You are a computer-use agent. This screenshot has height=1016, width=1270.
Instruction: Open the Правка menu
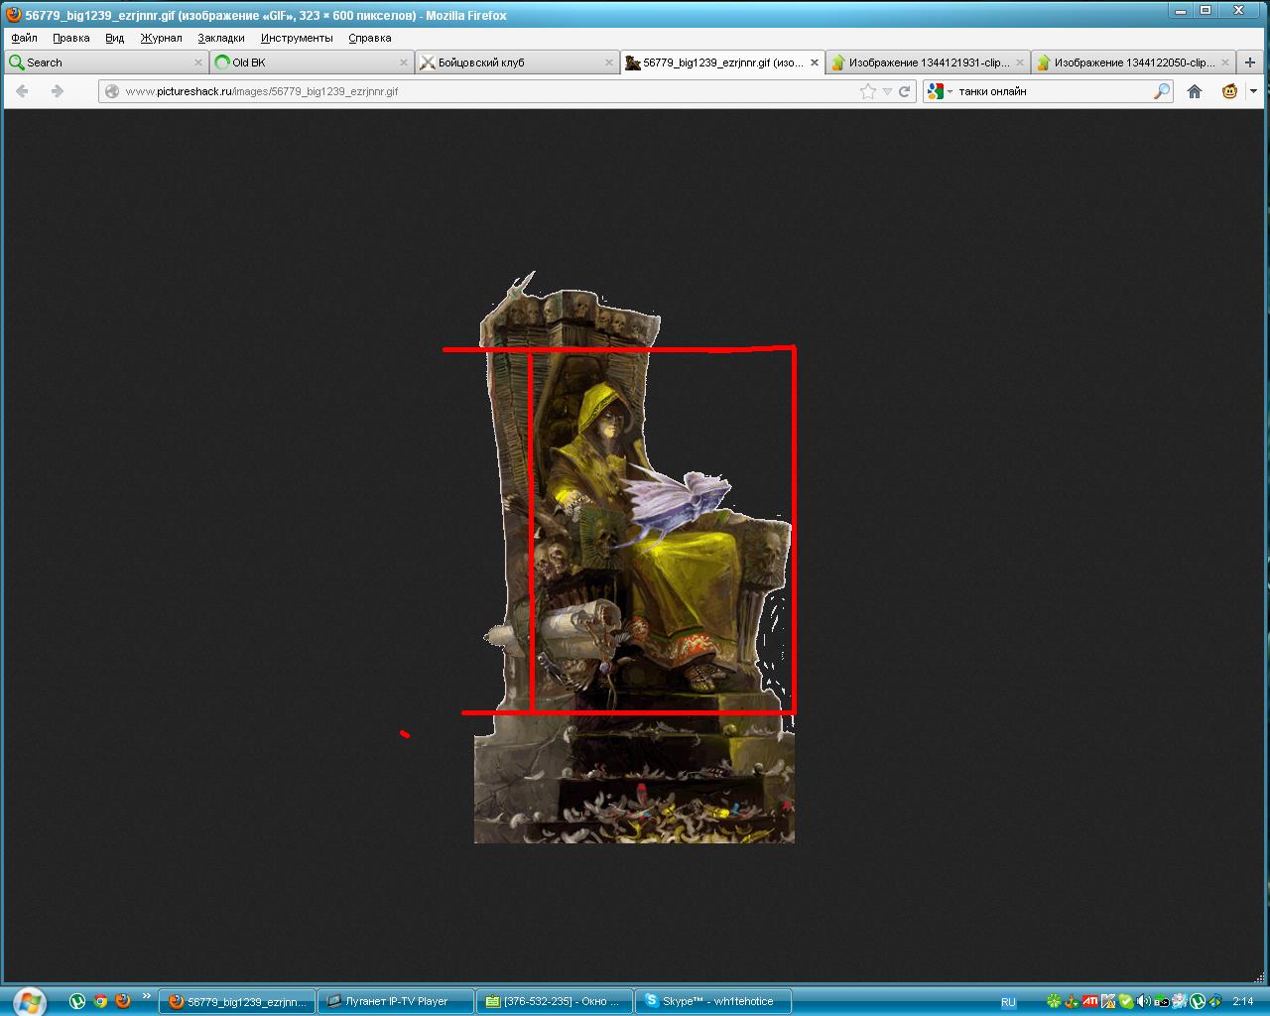pos(71,38)
